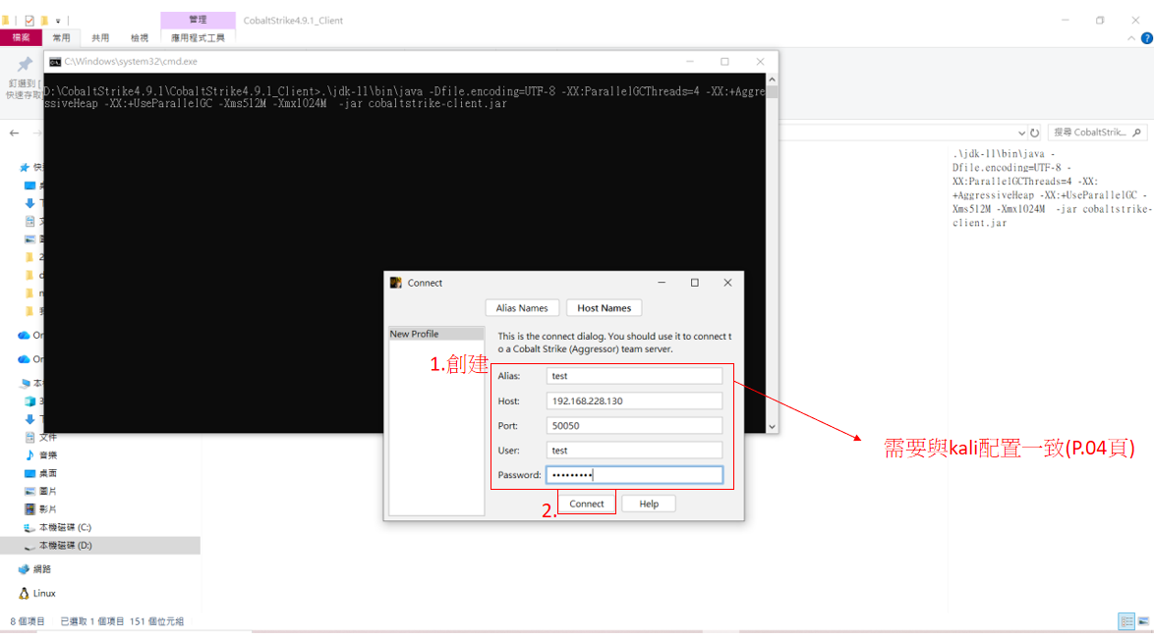1154x639 pixels.
Task: Click Pin to Quick access pushpin icon
Action: point(25,65)
